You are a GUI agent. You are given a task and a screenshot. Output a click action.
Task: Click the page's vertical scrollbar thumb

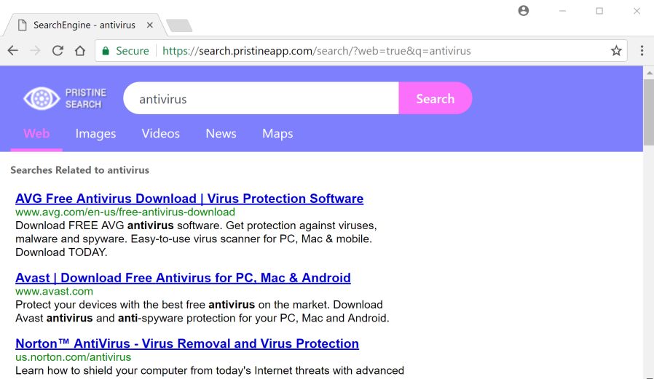(x=648, y=113)
